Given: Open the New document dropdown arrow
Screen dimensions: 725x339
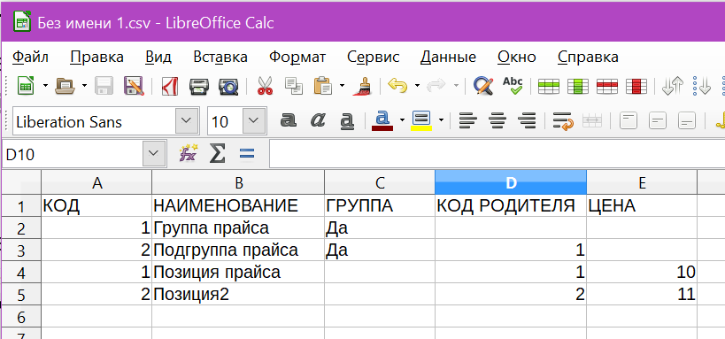Looking at the screenshot, I should pos(45,86).
